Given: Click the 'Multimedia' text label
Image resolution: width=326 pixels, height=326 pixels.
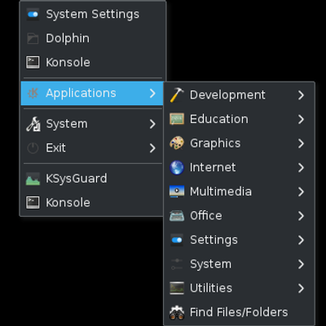Looking at the screenshot, I should tap(221, 192).
